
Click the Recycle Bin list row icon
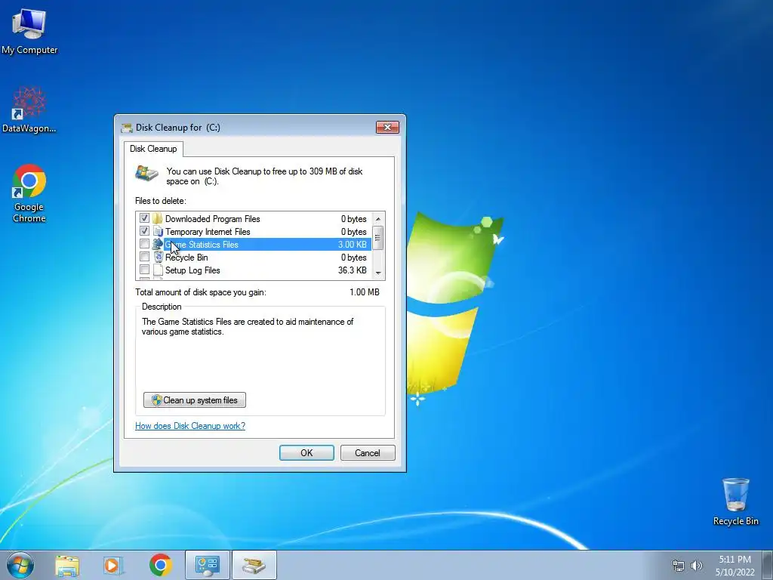point(158,257)
